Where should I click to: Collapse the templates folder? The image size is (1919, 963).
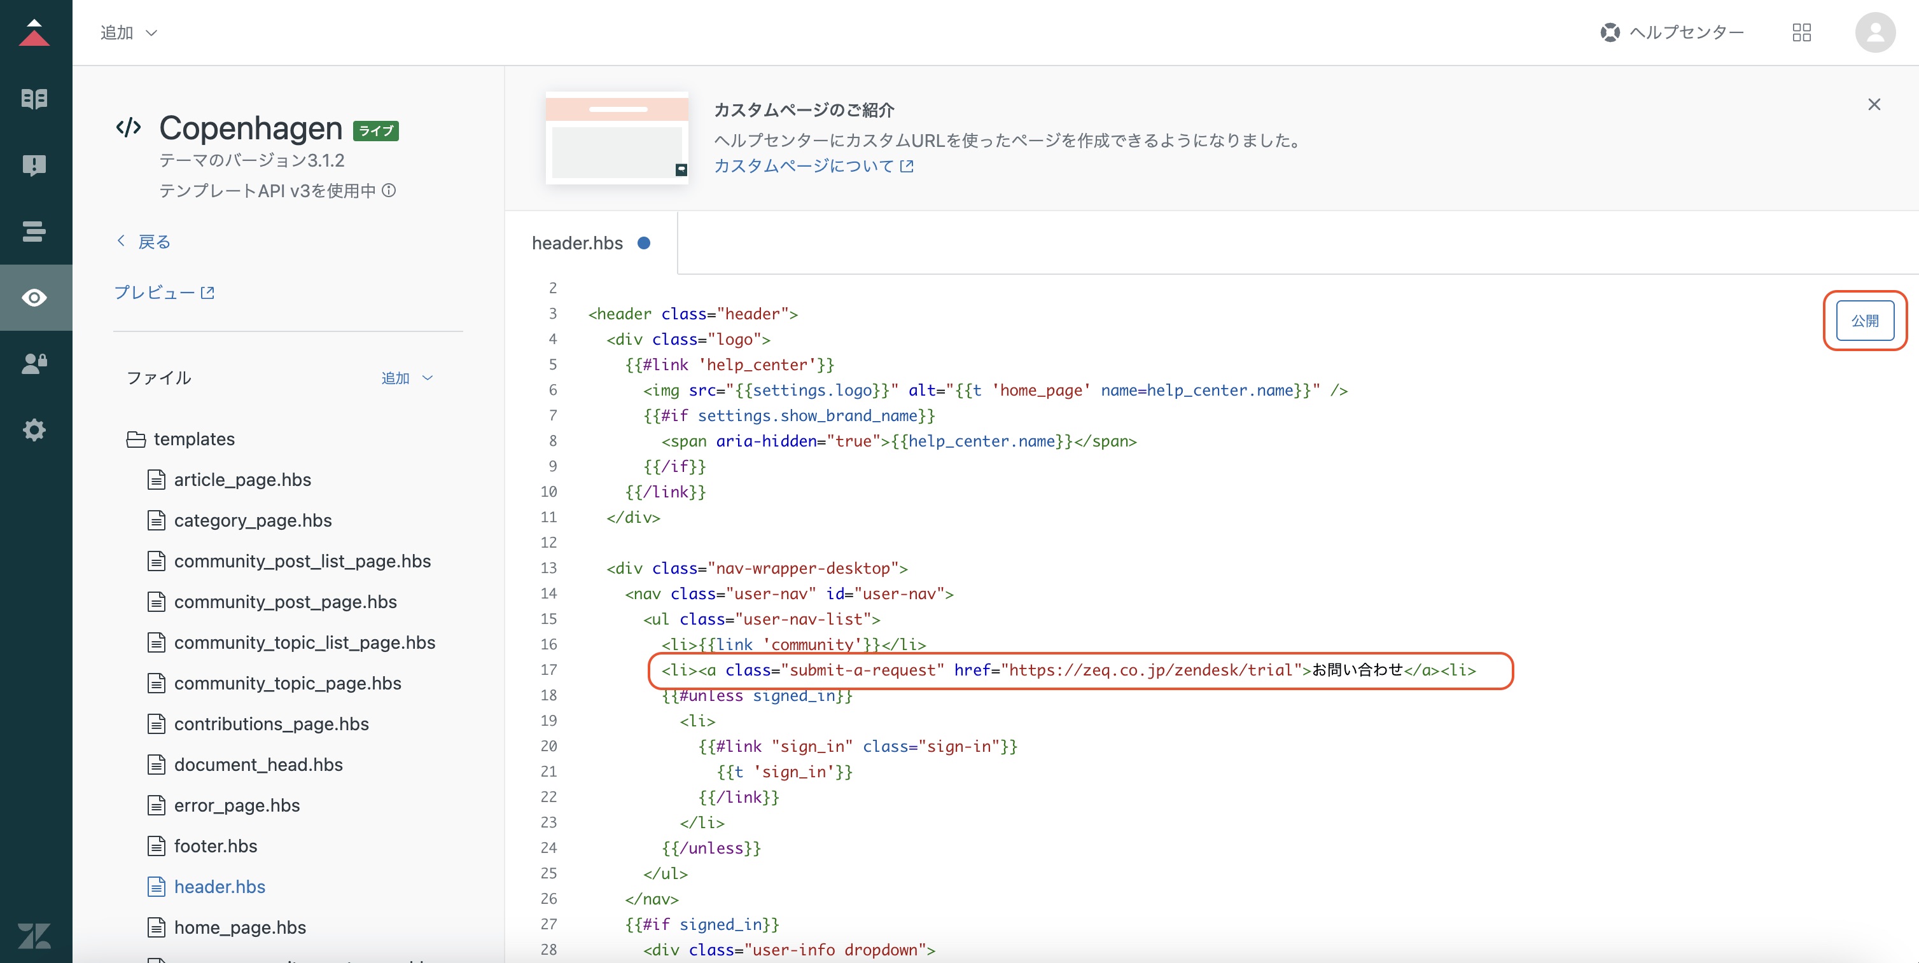coord(181,439)
